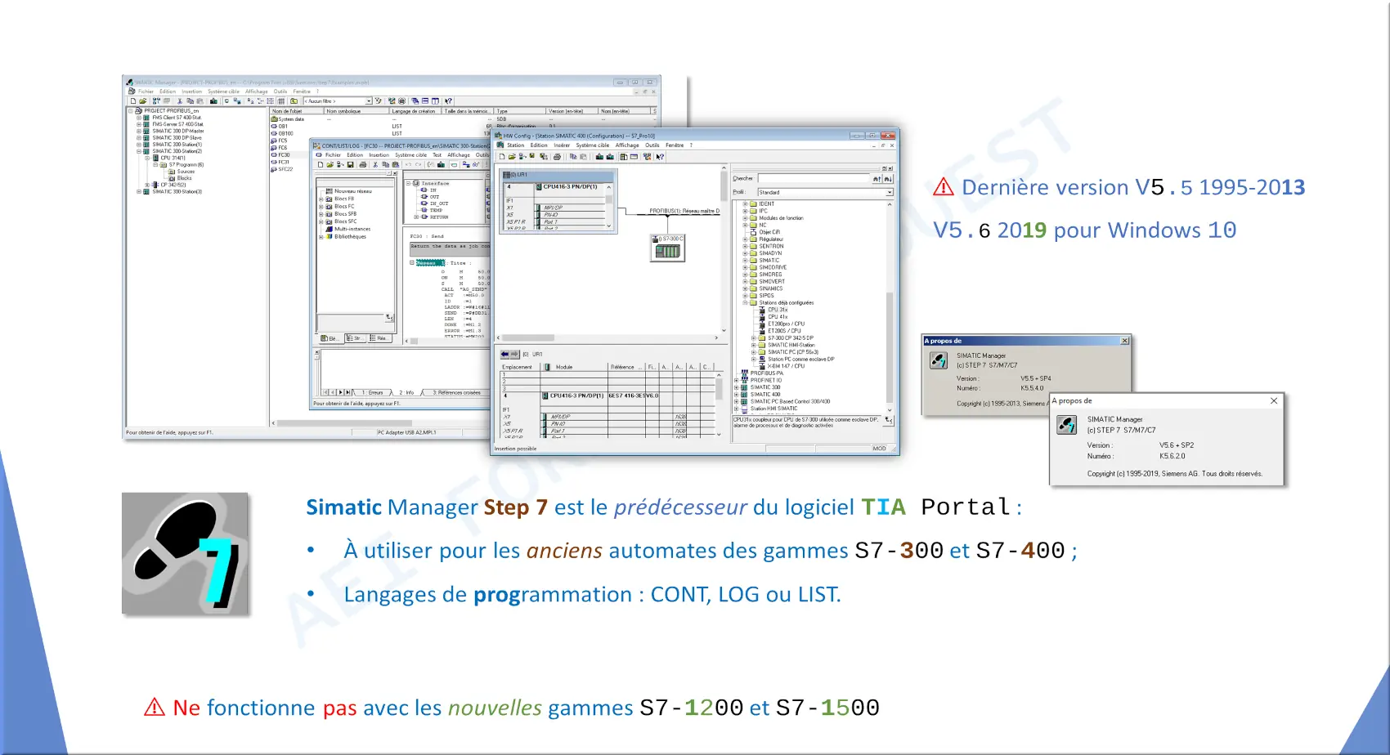This screenshot has height=755, width=1390.
Task: Select CPU 314(1) in project tree
Action: coord(168,159)
